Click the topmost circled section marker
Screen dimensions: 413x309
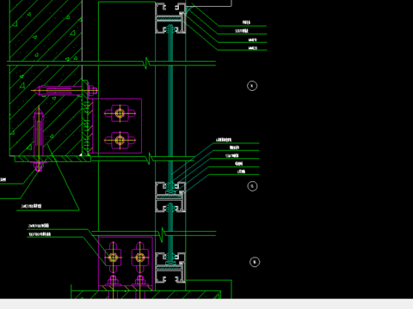tap(252, 86)
